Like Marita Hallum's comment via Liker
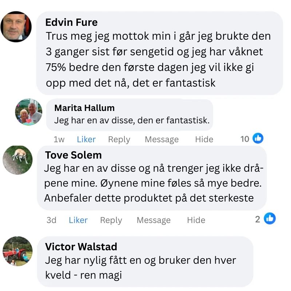This screenshot has width=291, height=291. tap(86, 139)
